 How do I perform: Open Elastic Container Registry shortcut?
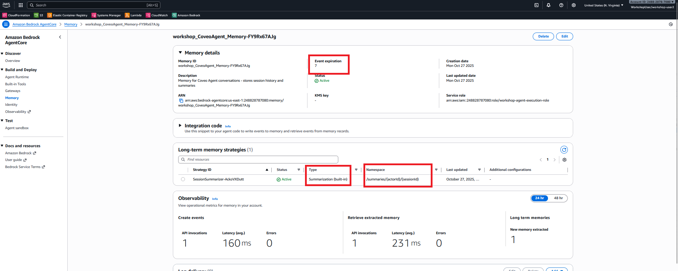point(67,15)
